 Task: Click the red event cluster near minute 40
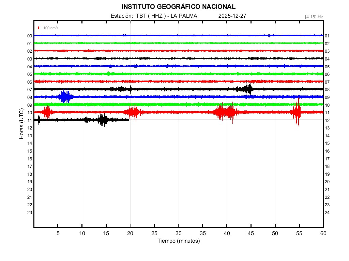225,112
